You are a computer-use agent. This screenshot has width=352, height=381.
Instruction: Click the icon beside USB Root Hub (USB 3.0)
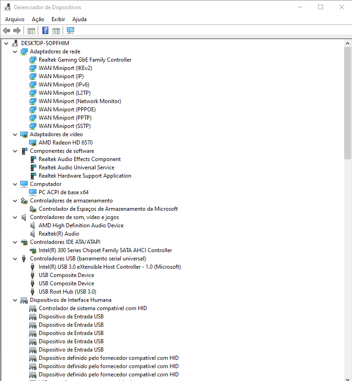(32, 292)
